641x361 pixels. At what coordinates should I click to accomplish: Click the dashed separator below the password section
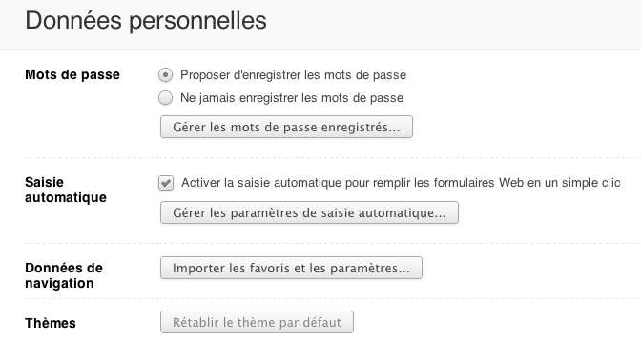click(333, 157)
